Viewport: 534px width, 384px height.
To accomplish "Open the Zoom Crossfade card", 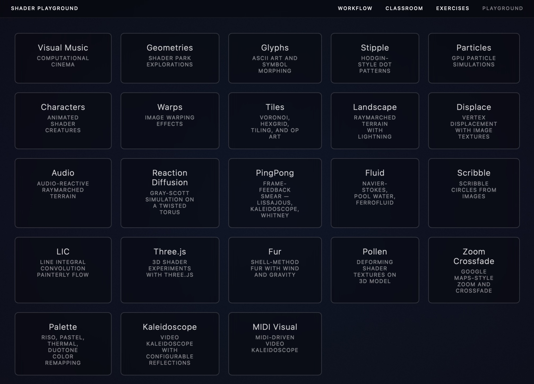I will coord(474,270).
